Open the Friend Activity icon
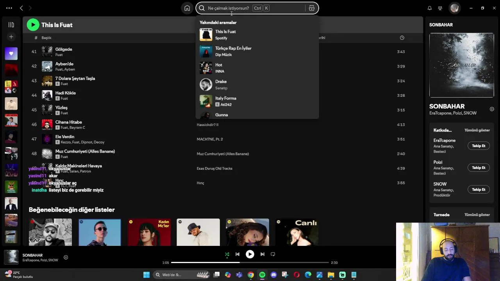Image resolution: width=500 pixels, height=281 pixels. point(440,8)
